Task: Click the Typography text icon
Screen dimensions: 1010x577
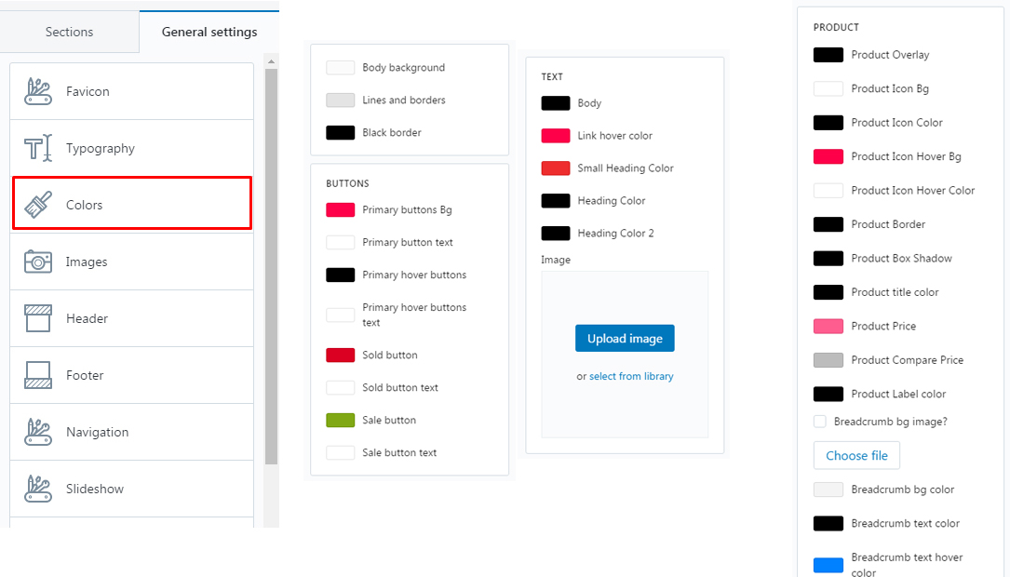Action: [x=38, y=148]
